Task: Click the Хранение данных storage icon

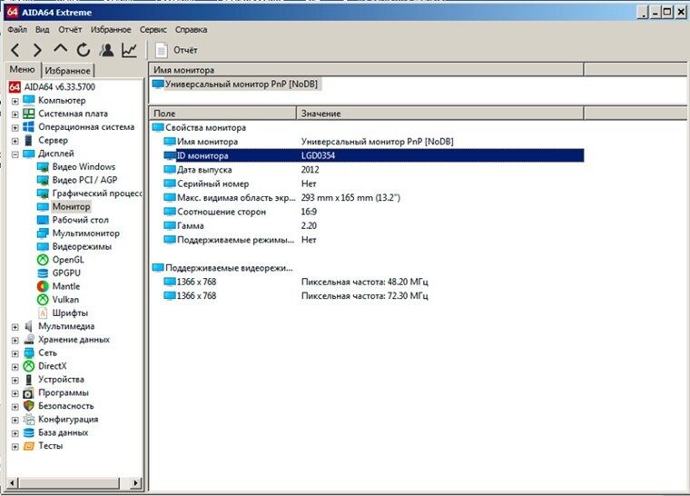Action: click(x=29, y=339)
